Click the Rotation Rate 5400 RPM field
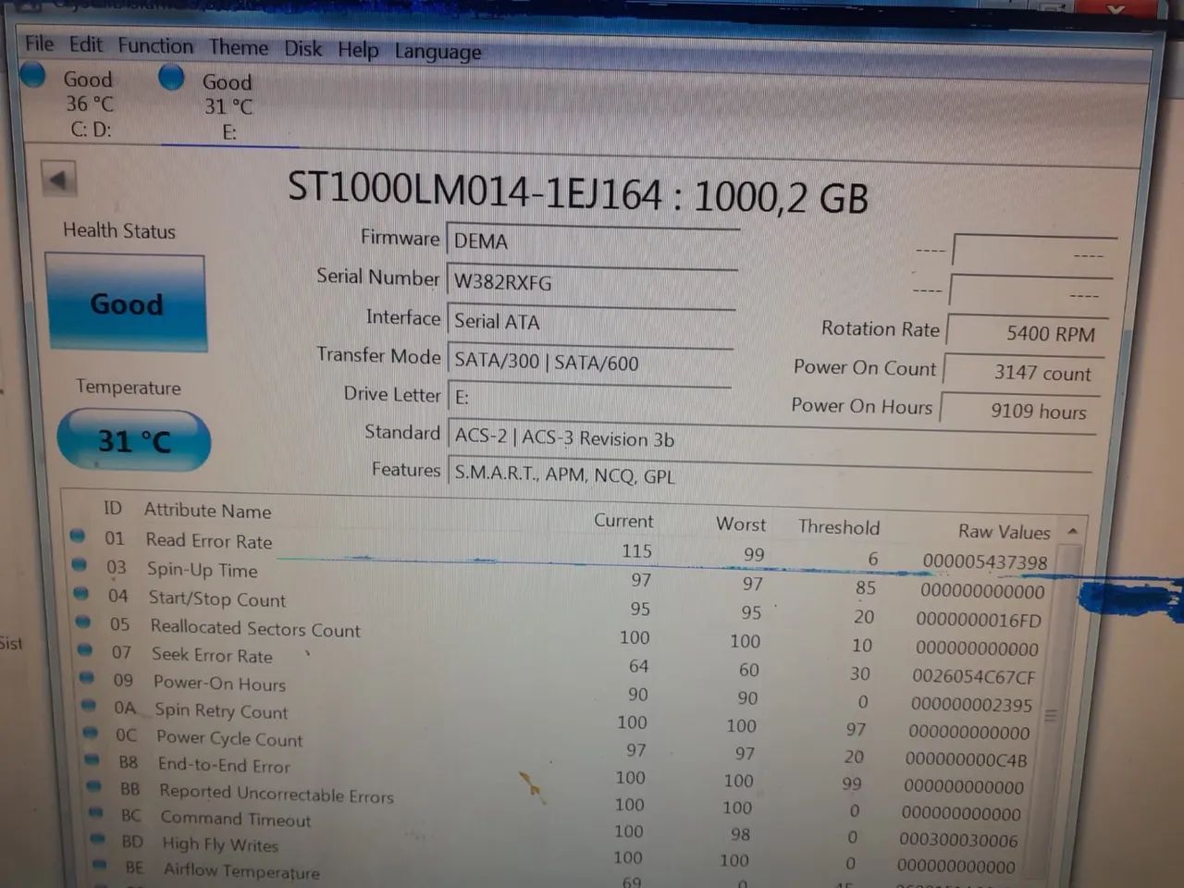The height and width of the screenshot is (888, 1184). click(1026, 333)
